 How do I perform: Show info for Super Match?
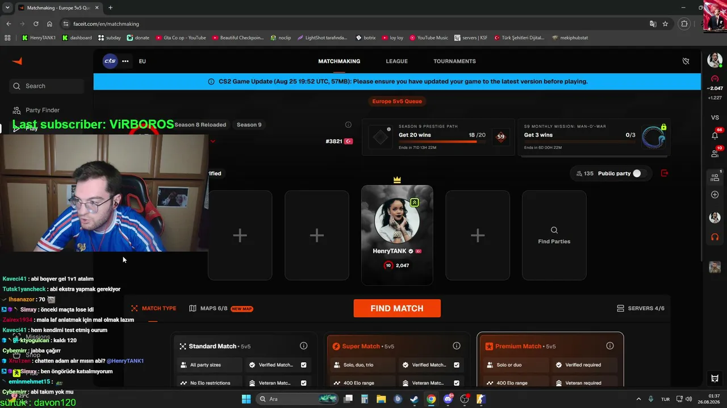pos(457,346)
